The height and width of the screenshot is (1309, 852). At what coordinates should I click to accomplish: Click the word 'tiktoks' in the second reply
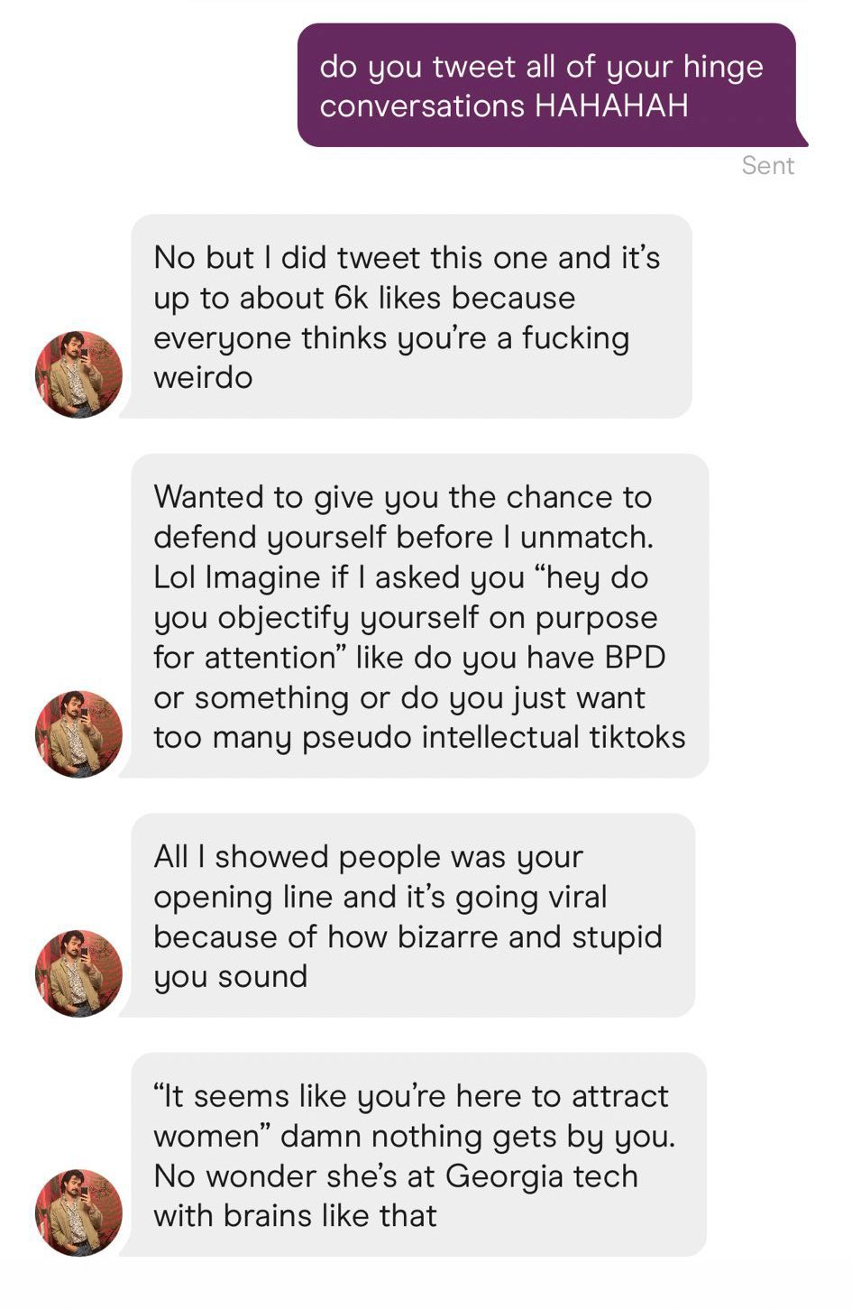(637, 738)
